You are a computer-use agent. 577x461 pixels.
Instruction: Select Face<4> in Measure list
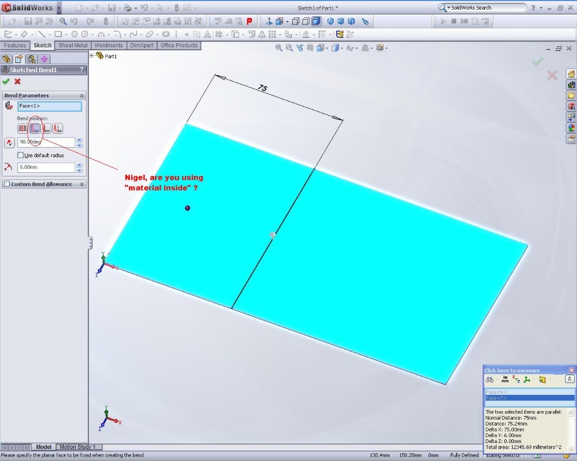click(x=530, y=392)
